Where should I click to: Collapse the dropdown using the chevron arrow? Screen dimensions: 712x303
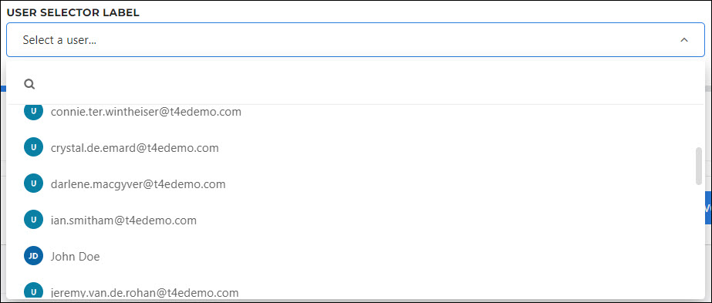pos(684,40)
